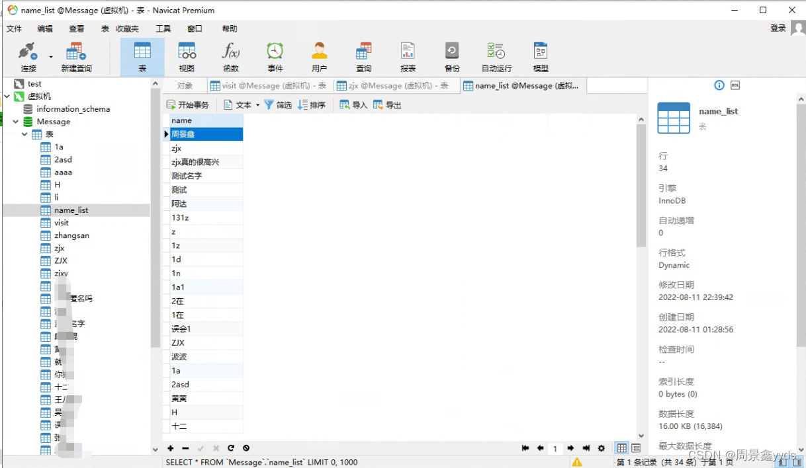Viewport: 806px width, 468px height.
Task: Select the aaaa table in tree
Action: click(x=63, y=173)
